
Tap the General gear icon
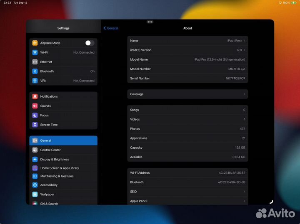pyautogui.click(x=35, y=140)
